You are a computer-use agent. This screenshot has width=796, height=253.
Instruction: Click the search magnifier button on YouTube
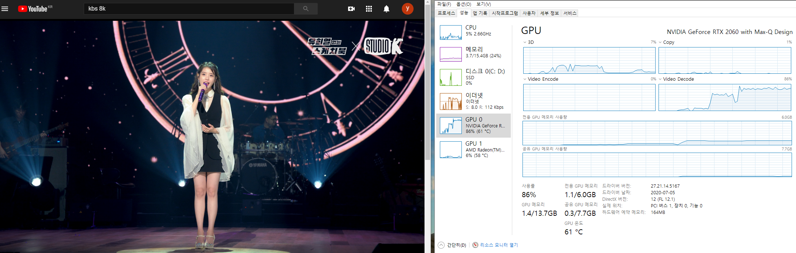[306, 9]
